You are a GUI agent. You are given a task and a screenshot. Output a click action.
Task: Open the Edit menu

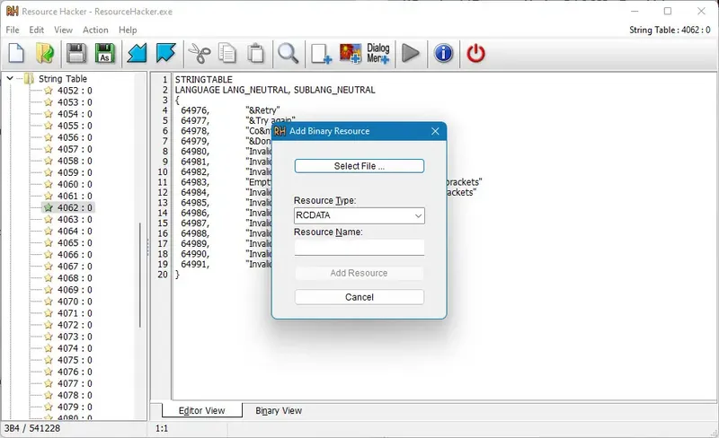click(36, 30)
